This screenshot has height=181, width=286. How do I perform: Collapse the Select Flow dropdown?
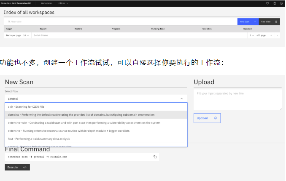pos(181,98)
